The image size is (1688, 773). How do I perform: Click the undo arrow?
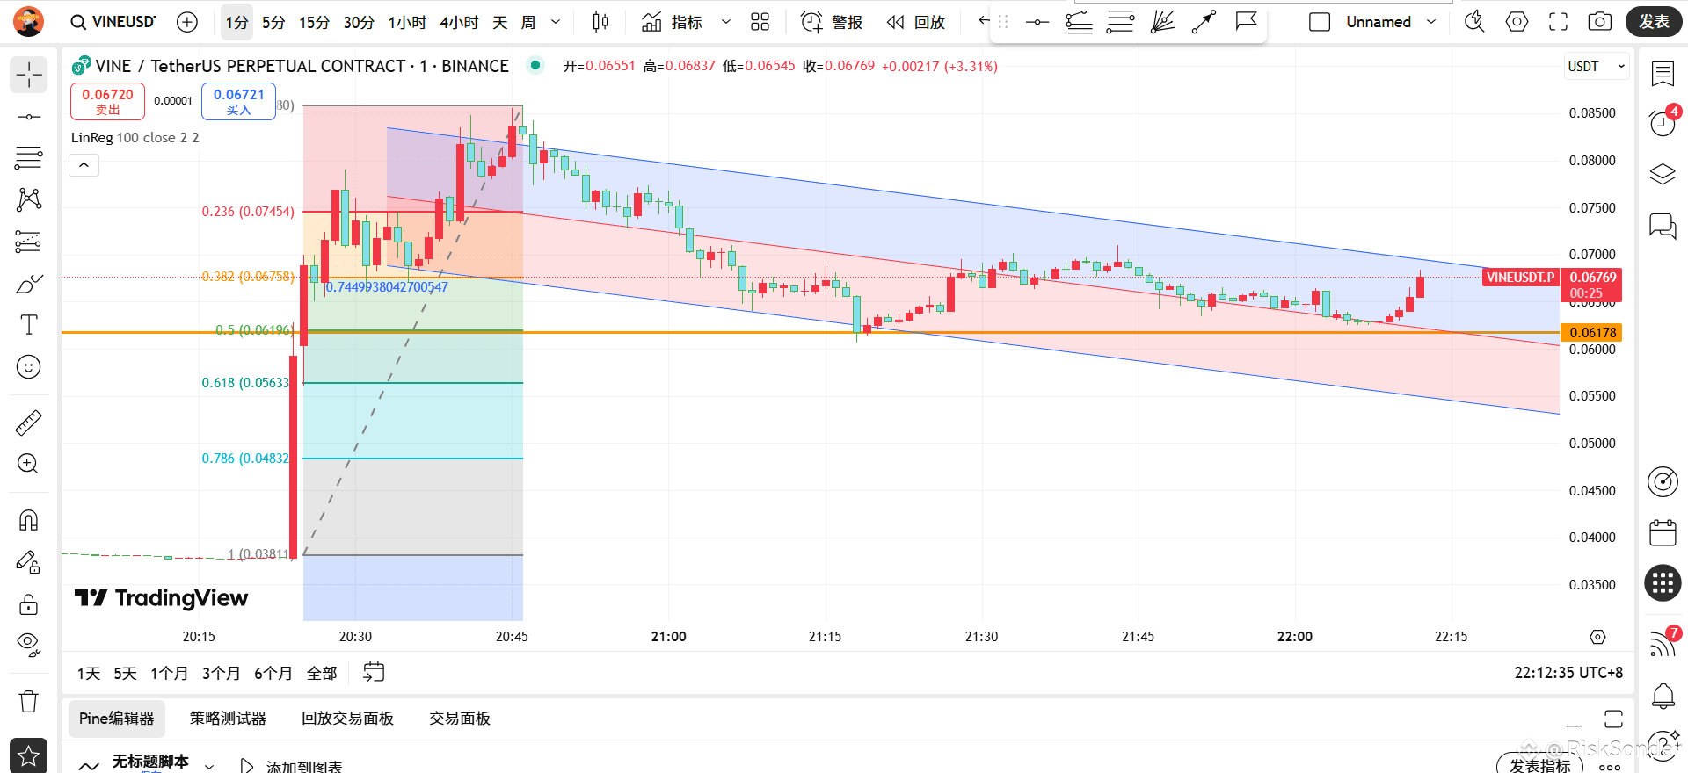[983, 21]
